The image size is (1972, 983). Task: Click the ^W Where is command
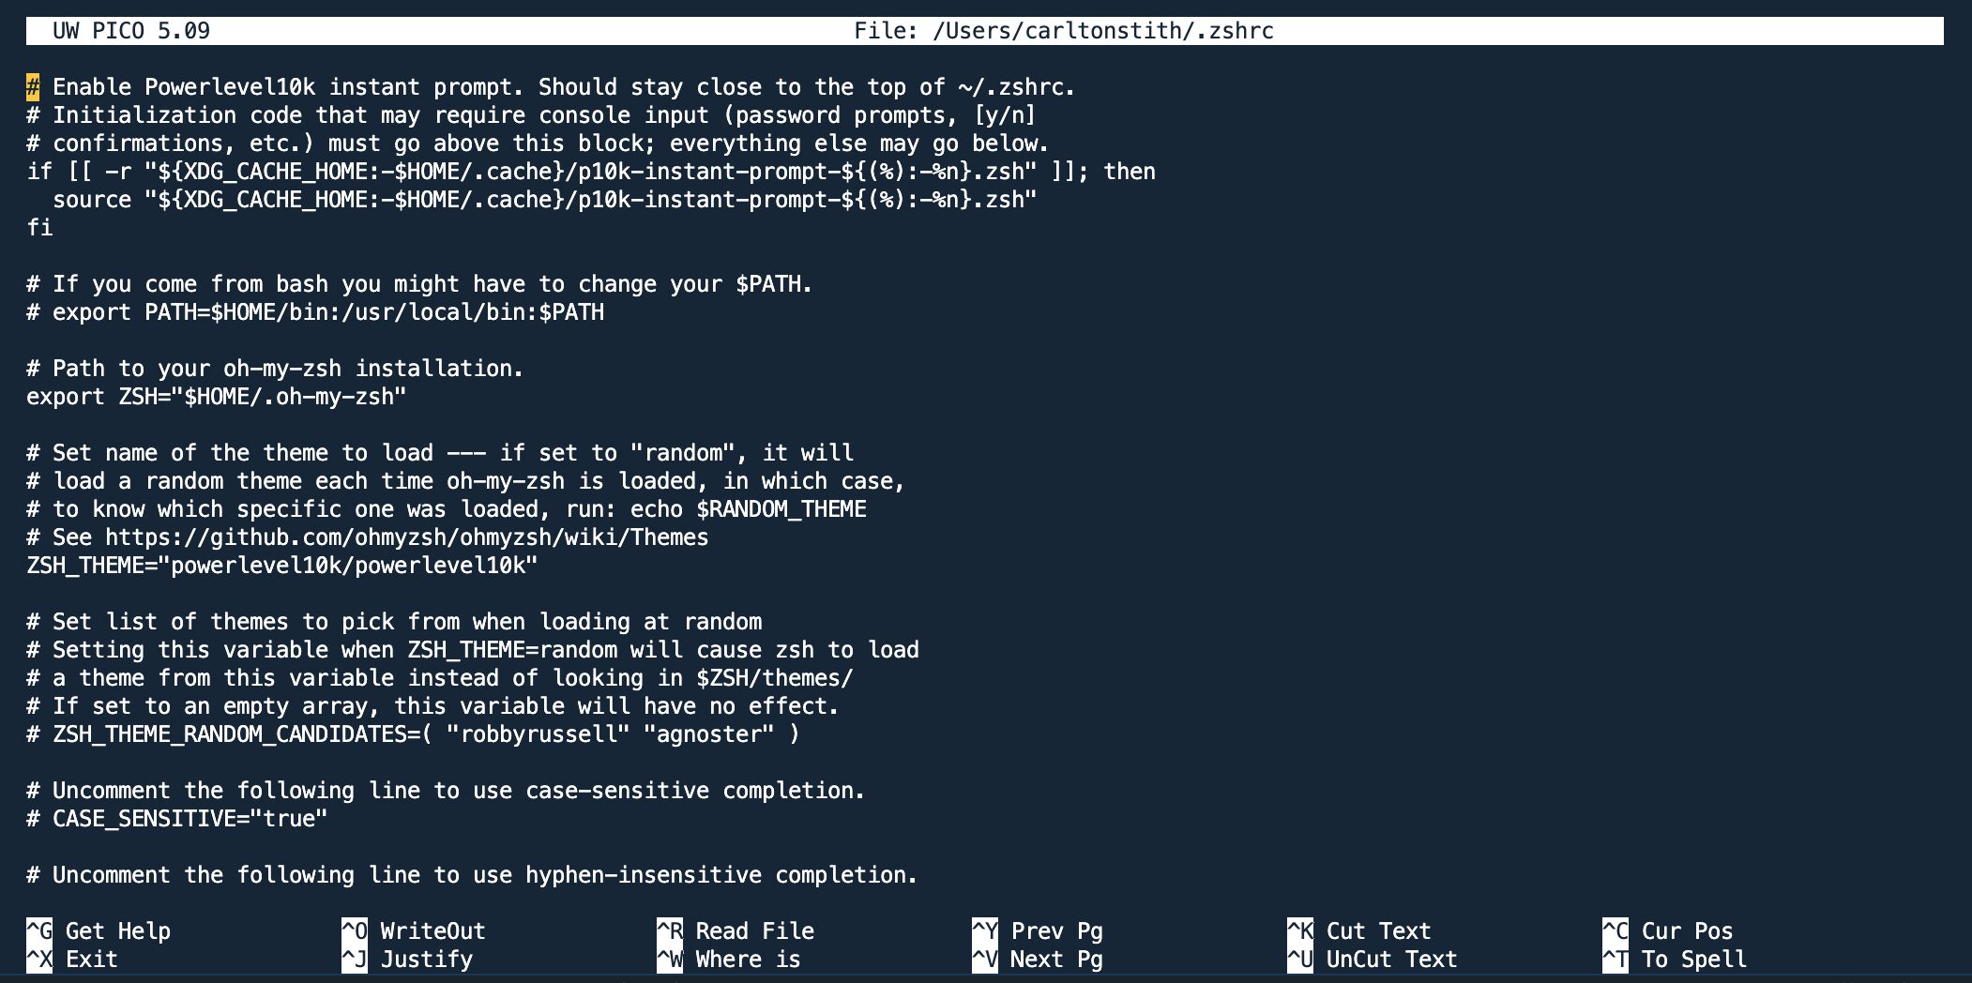tap(729, 959)
